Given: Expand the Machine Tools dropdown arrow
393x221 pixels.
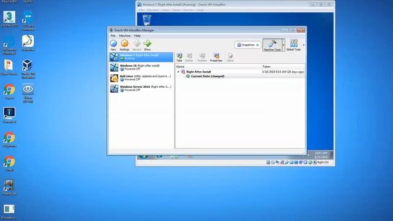Looking at the screenshot, I should (284, 45).
